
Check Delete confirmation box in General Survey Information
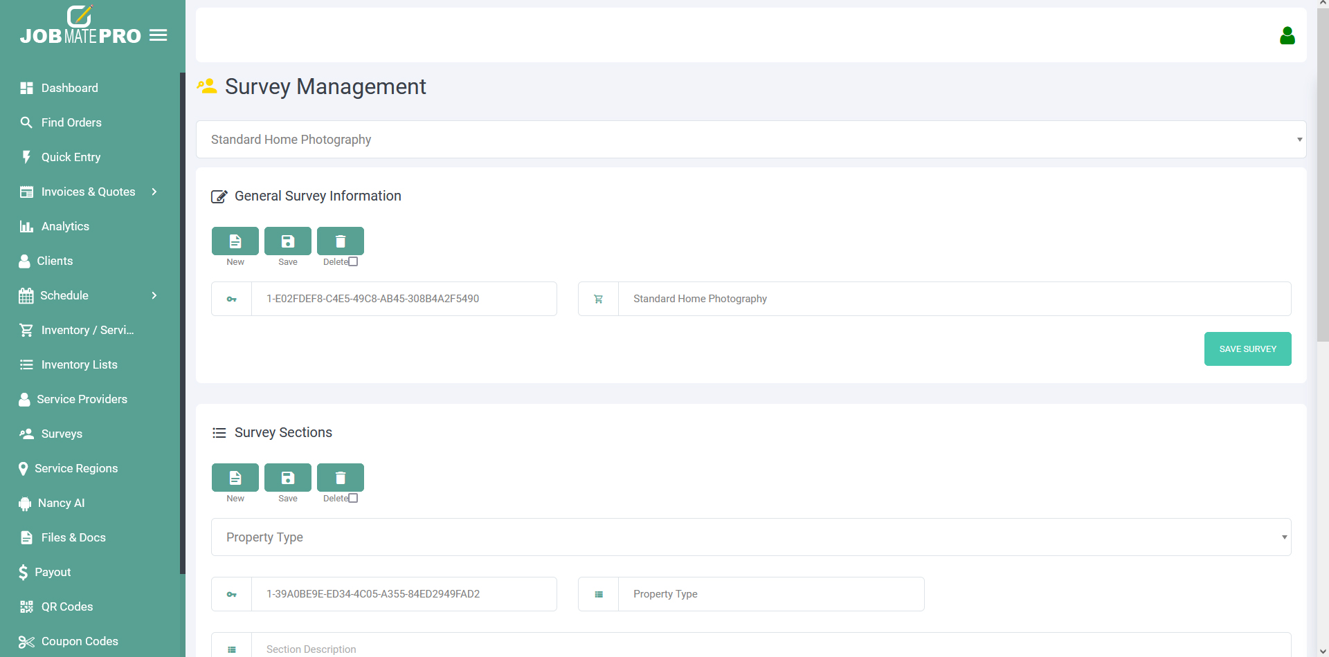point(353,262)
